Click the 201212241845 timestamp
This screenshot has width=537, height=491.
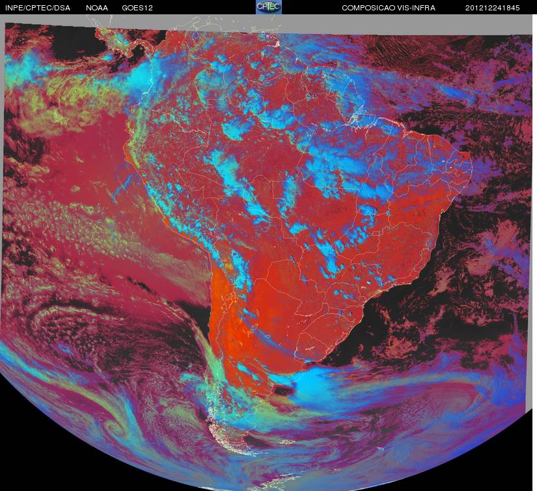click(x=493, y=8)
